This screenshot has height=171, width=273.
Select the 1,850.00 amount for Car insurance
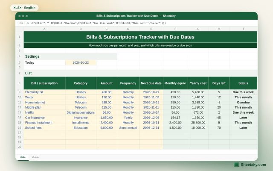click(x=107, y=118)
